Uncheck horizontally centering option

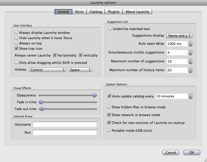coord(54,55)
